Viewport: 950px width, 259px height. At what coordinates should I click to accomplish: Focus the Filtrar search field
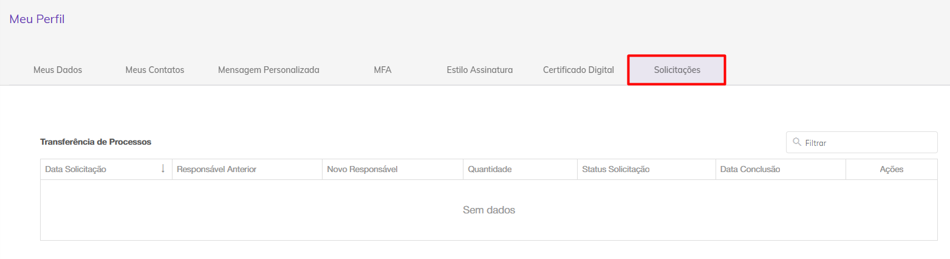click(862, 143)
